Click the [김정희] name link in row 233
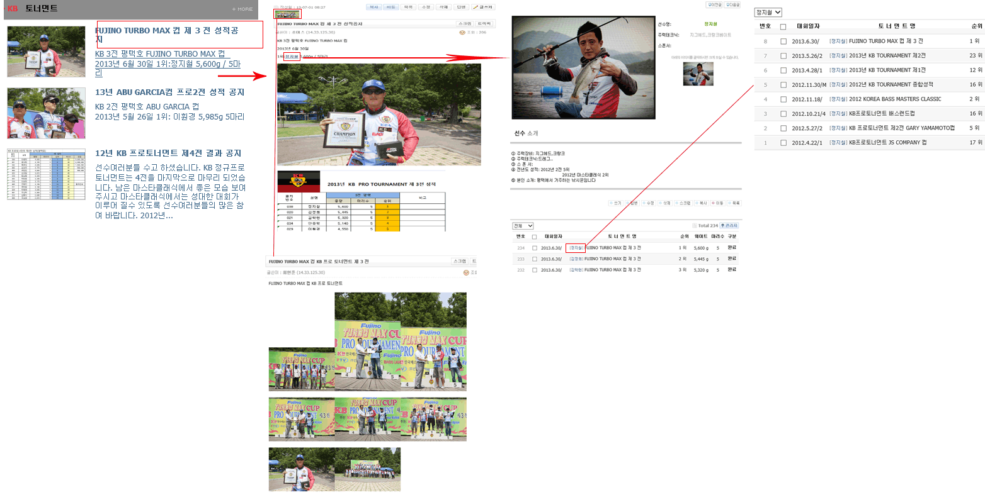The image size is (985, 502). click(x=576, y=259)
